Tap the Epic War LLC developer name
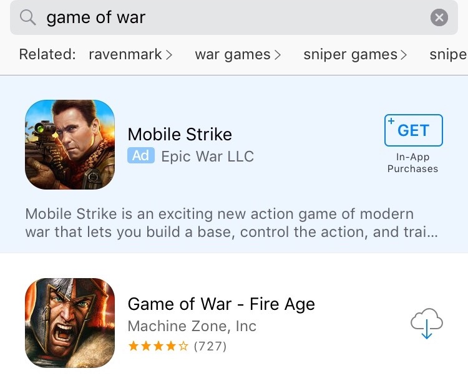Viewport: 468px width, 381px height. click(x=207, y=157)
